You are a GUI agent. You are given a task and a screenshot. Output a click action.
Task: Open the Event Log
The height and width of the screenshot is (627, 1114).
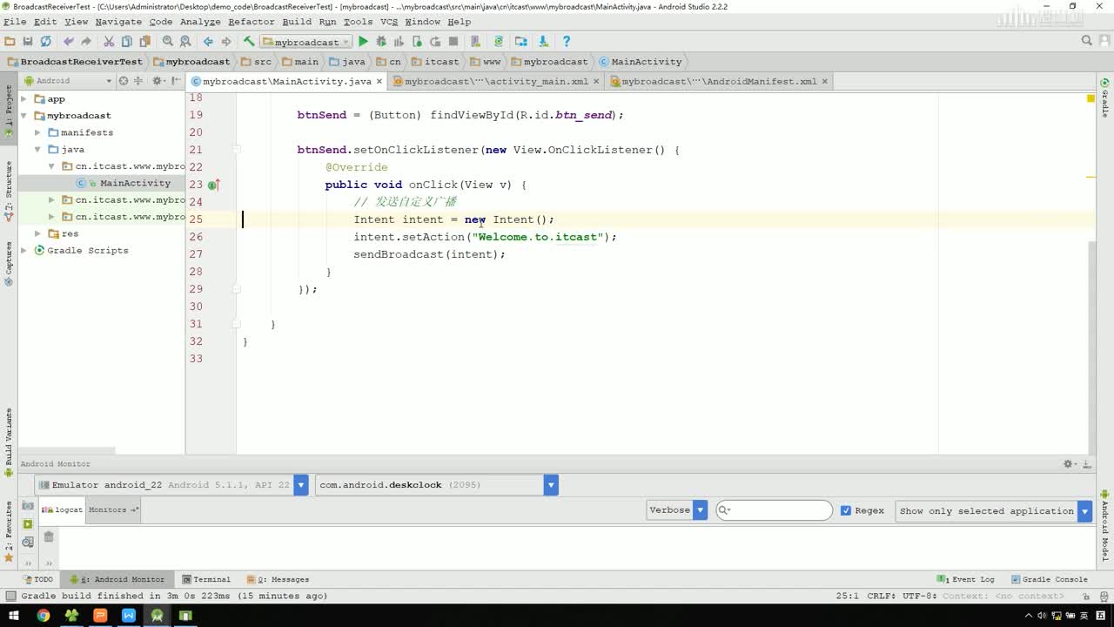click(966, 579)
